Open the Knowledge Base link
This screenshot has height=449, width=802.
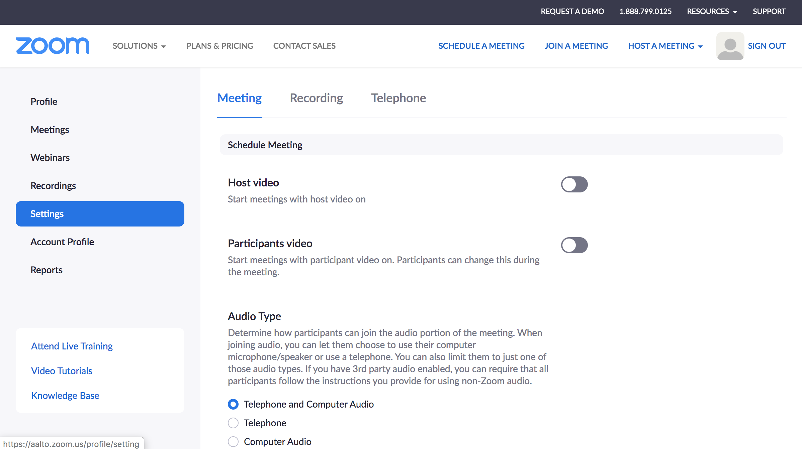(65, 396)
